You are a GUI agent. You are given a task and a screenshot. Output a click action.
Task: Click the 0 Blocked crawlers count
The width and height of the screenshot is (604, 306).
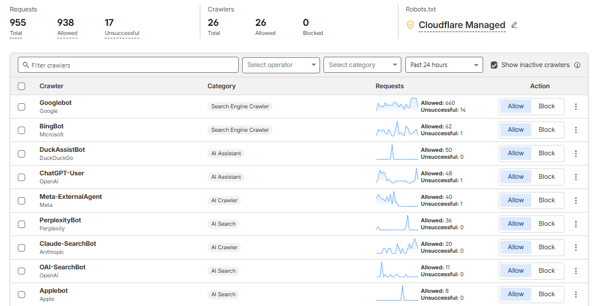tap(306, 23)
